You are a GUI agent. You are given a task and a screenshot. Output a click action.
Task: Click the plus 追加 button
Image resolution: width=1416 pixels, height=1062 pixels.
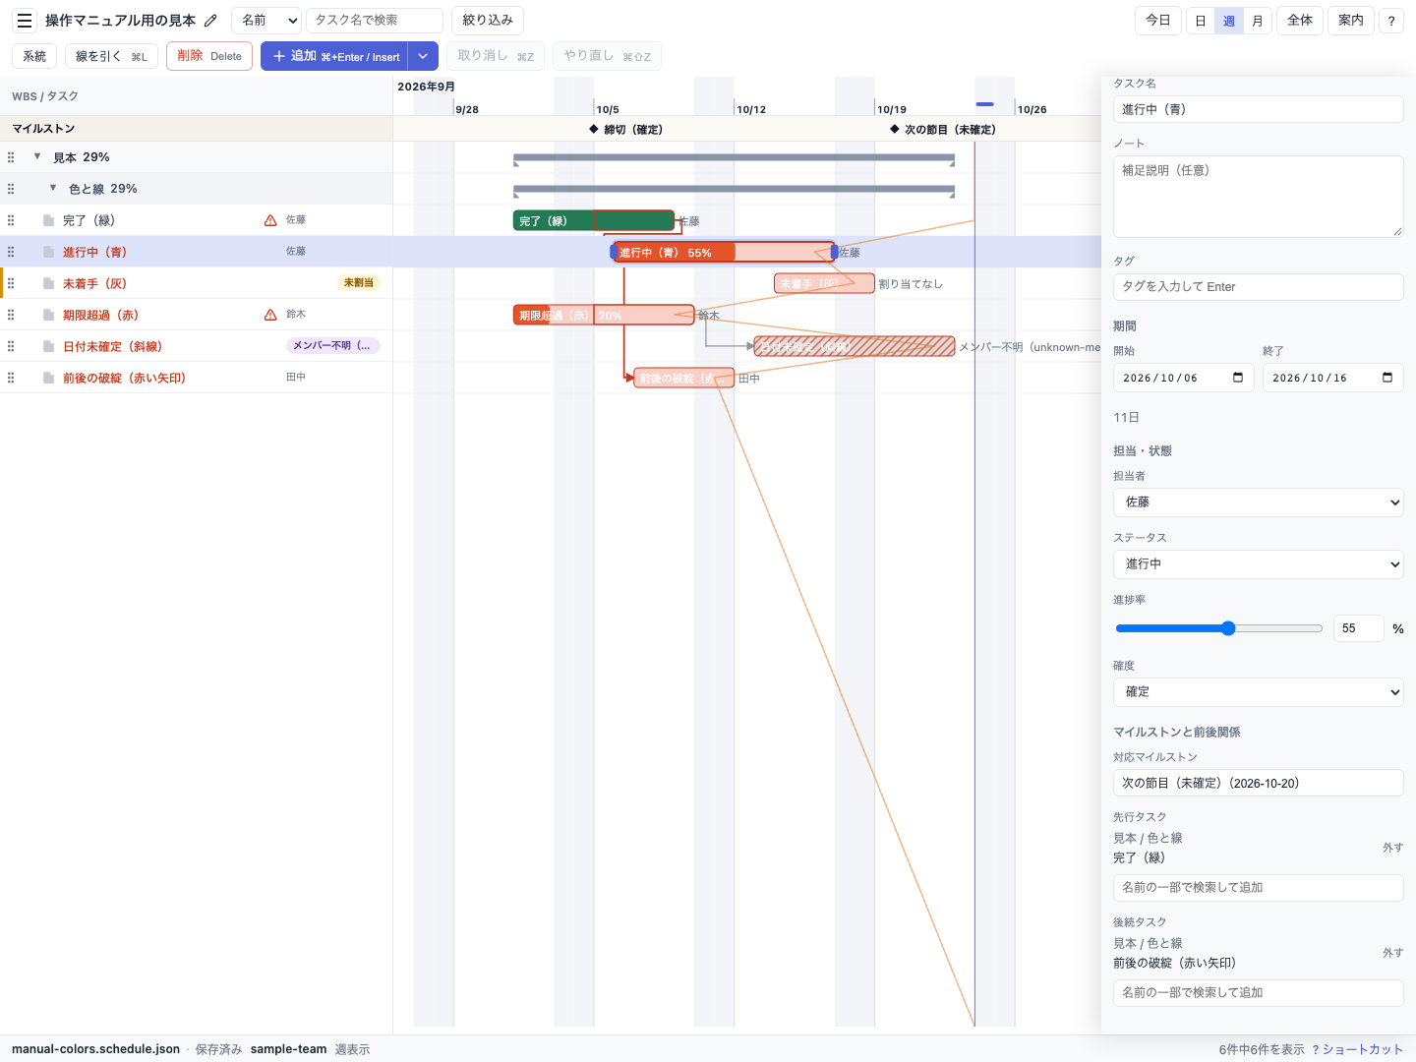point(334,56)
